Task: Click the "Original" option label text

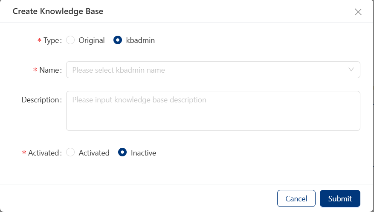Action: (92, 40)
